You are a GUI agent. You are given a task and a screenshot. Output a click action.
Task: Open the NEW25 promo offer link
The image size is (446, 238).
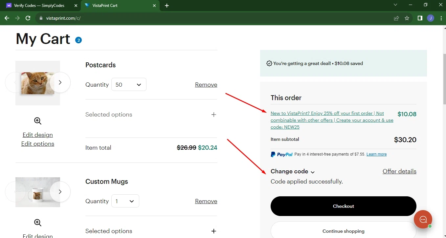(332, 120)
